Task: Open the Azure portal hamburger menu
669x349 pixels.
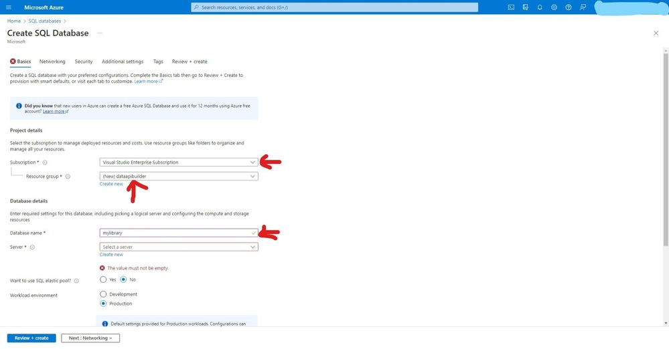Action: coord(9,7)
